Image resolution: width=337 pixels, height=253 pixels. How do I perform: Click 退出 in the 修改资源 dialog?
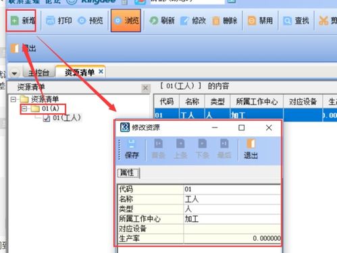click(x=251, y=149)
